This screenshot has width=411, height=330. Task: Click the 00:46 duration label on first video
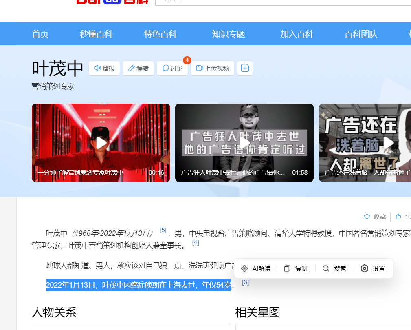coord(156,173)
